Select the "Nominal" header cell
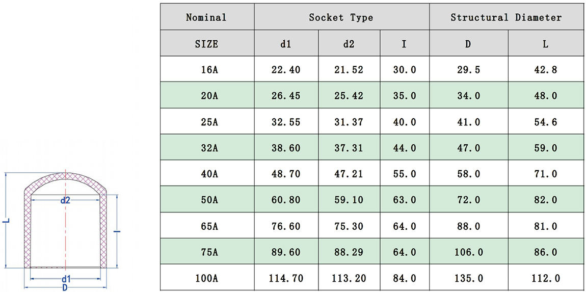 pos(206,17)
